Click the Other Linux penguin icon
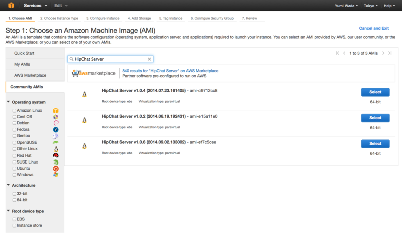This screenshot has width=402, height=242. point(56,149)
